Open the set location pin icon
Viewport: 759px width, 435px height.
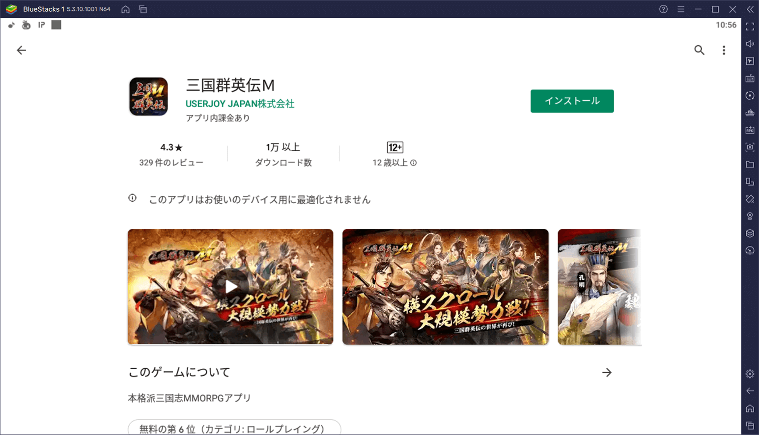point(750,216)
